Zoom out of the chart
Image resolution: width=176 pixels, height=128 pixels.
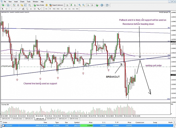(84, 5)
